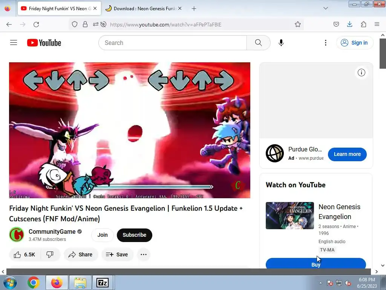Open CommunityGame channel name link
Screen dimensions: 386x290
52,231
